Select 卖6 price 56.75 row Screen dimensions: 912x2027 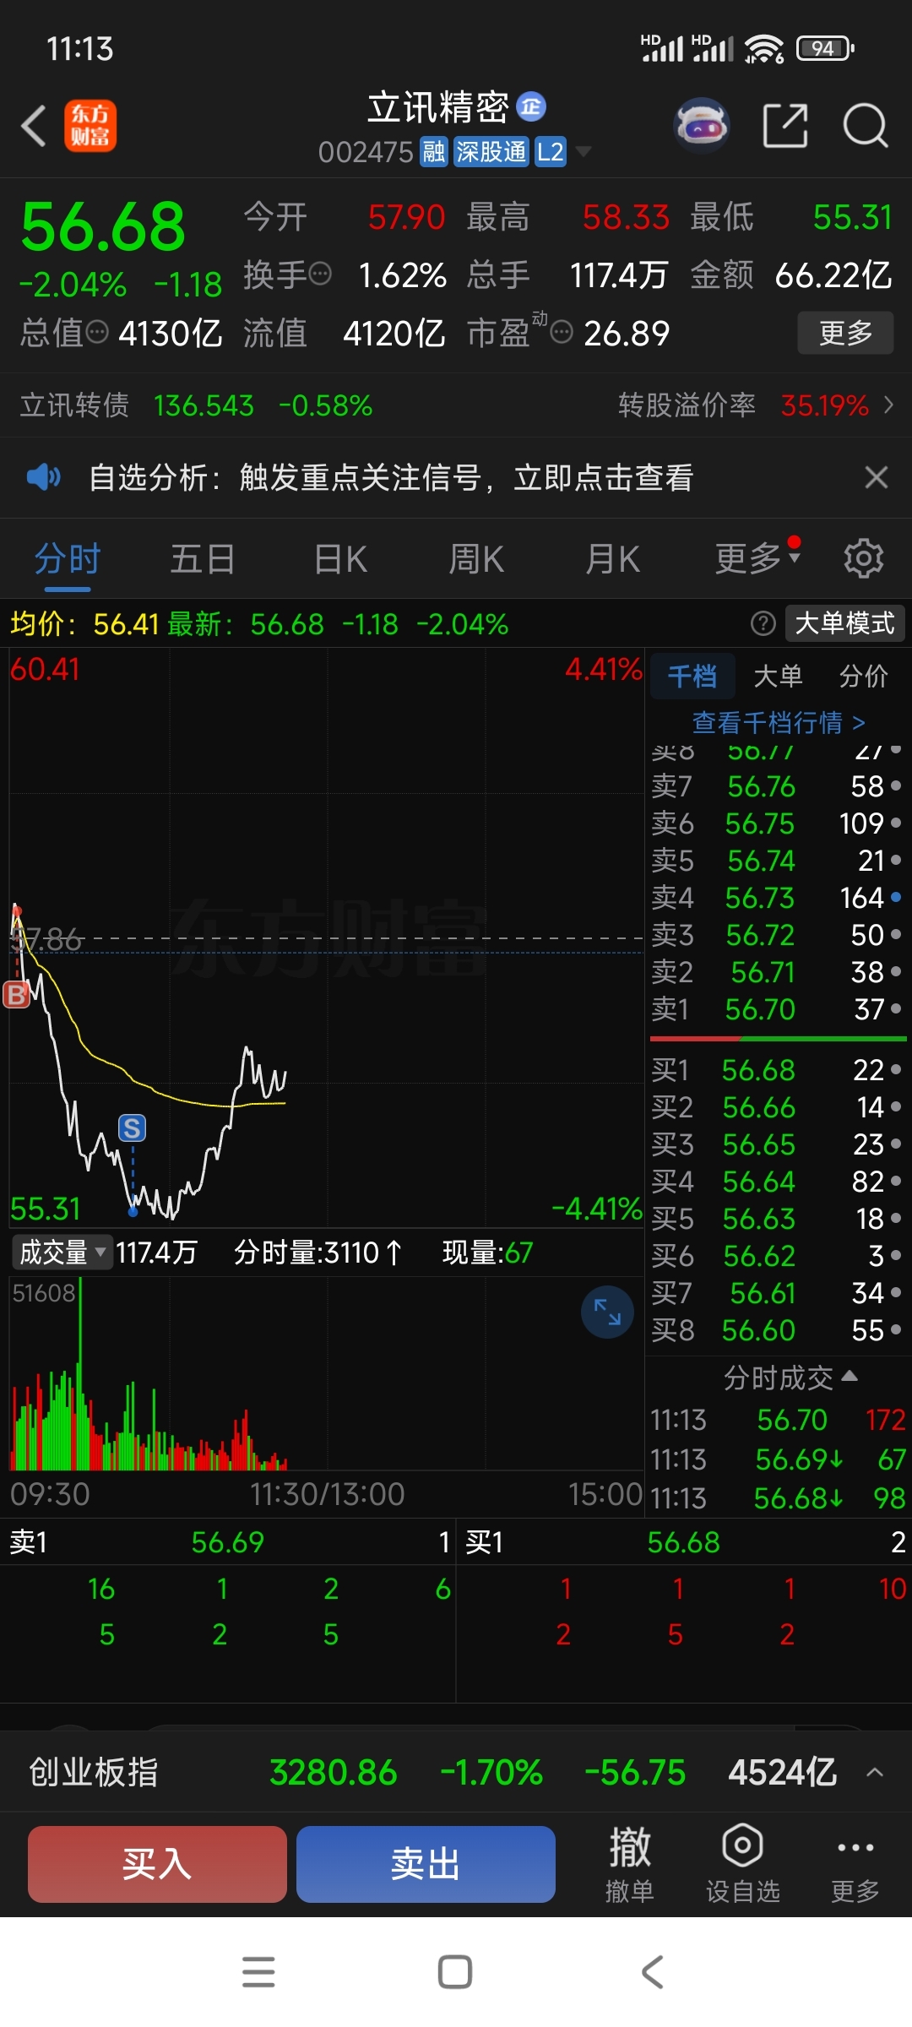[x=777, y=823]
